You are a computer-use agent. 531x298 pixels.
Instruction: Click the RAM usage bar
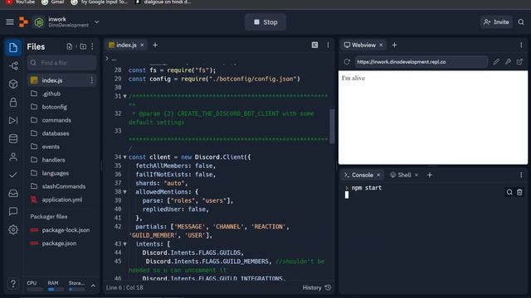56,290
